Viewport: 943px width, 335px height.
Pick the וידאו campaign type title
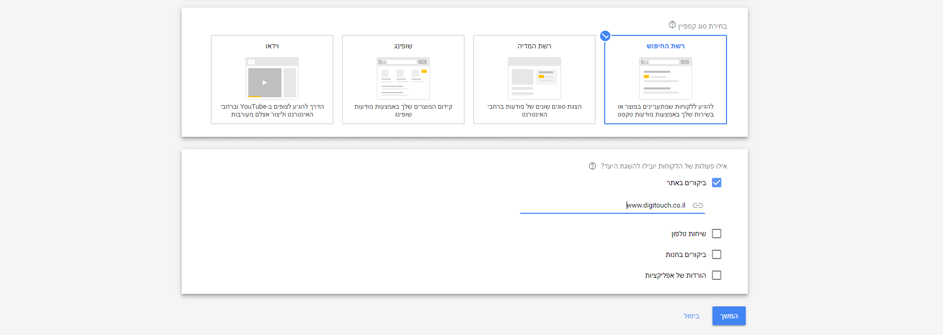point(272,46)
